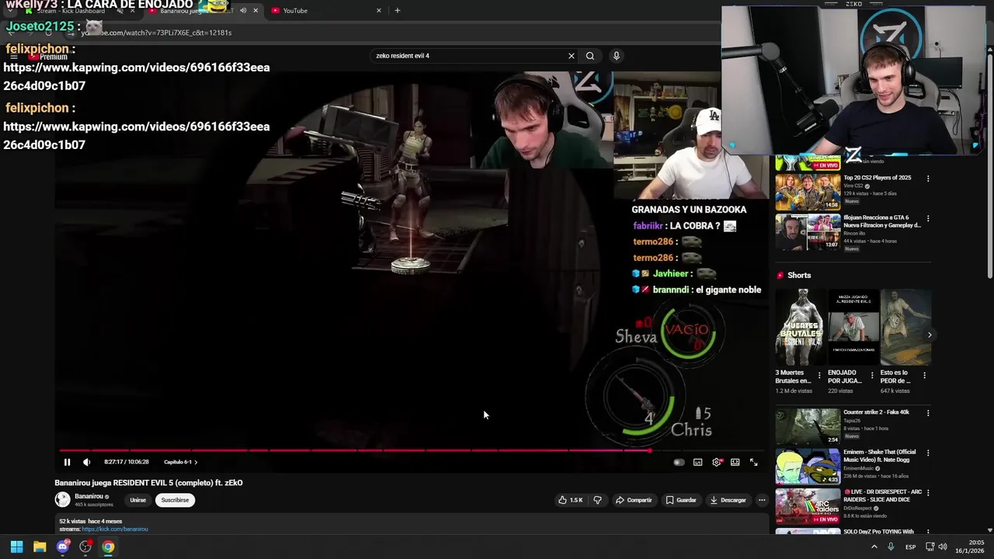
Task: Mute the tab via speaker icon
Action: pos(243,11)
